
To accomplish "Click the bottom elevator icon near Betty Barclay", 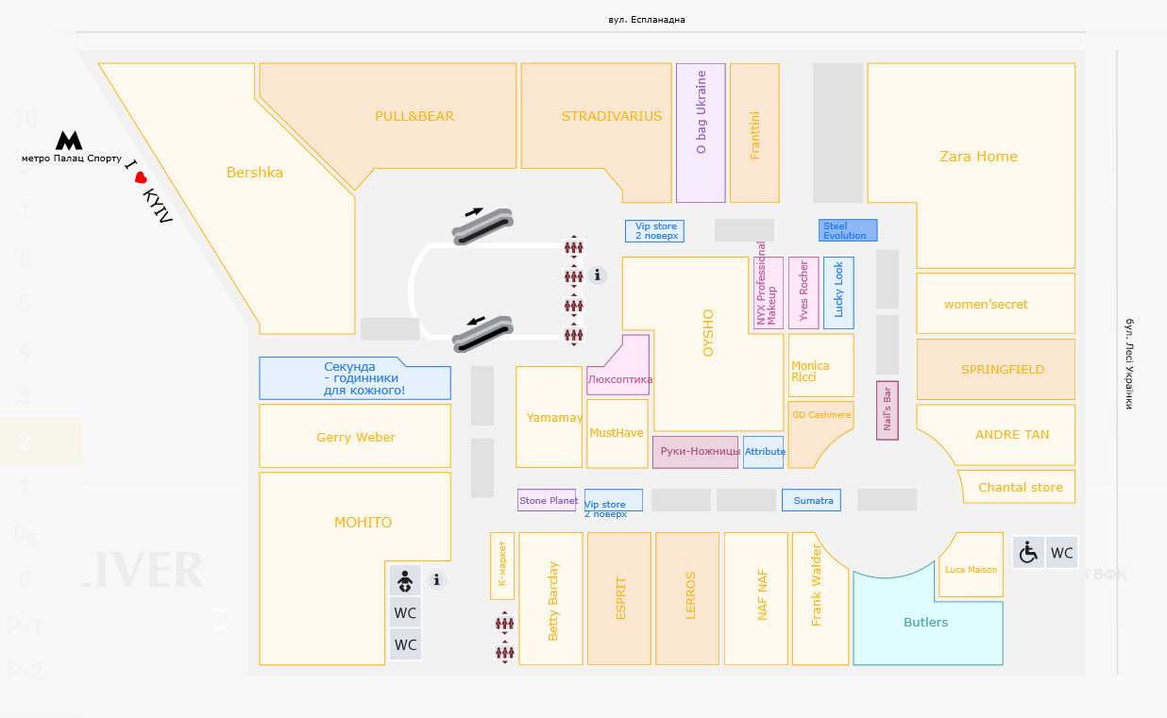I will click(x=505, y=652).
